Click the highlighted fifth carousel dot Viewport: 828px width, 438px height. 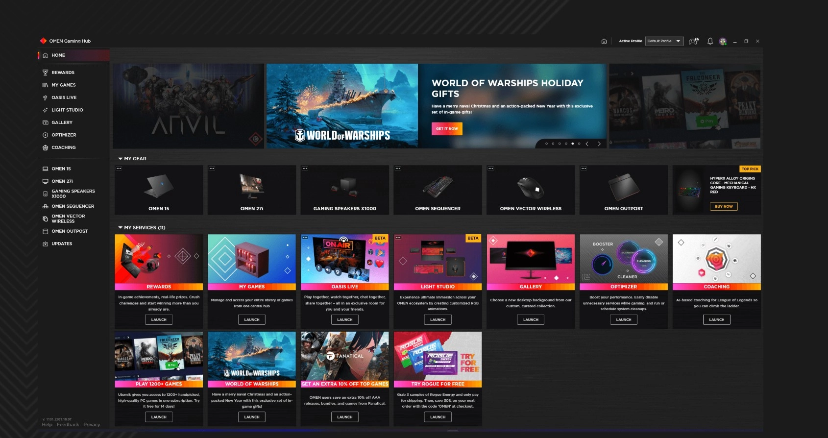572,144
